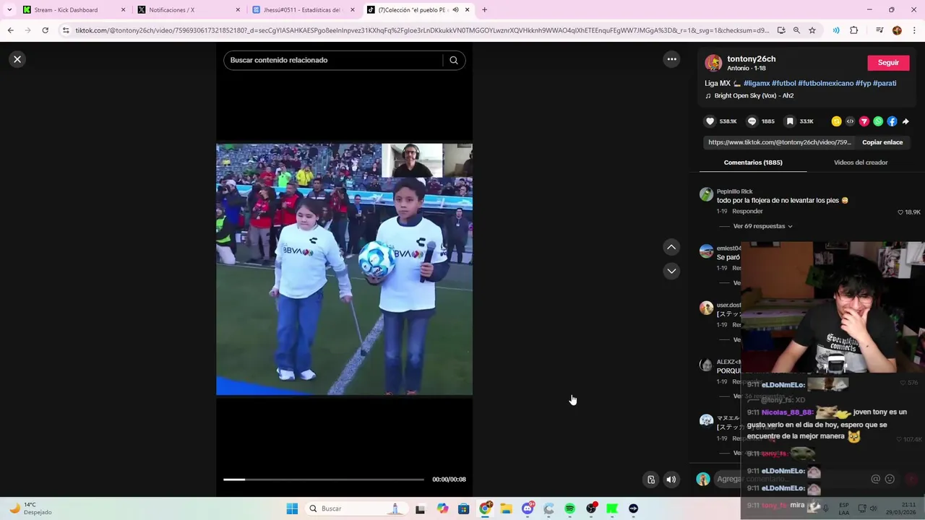The image size is (925, 520).
Task: Select the 'Comentarios (1885)' tab
Action: [x=753, y=162]
